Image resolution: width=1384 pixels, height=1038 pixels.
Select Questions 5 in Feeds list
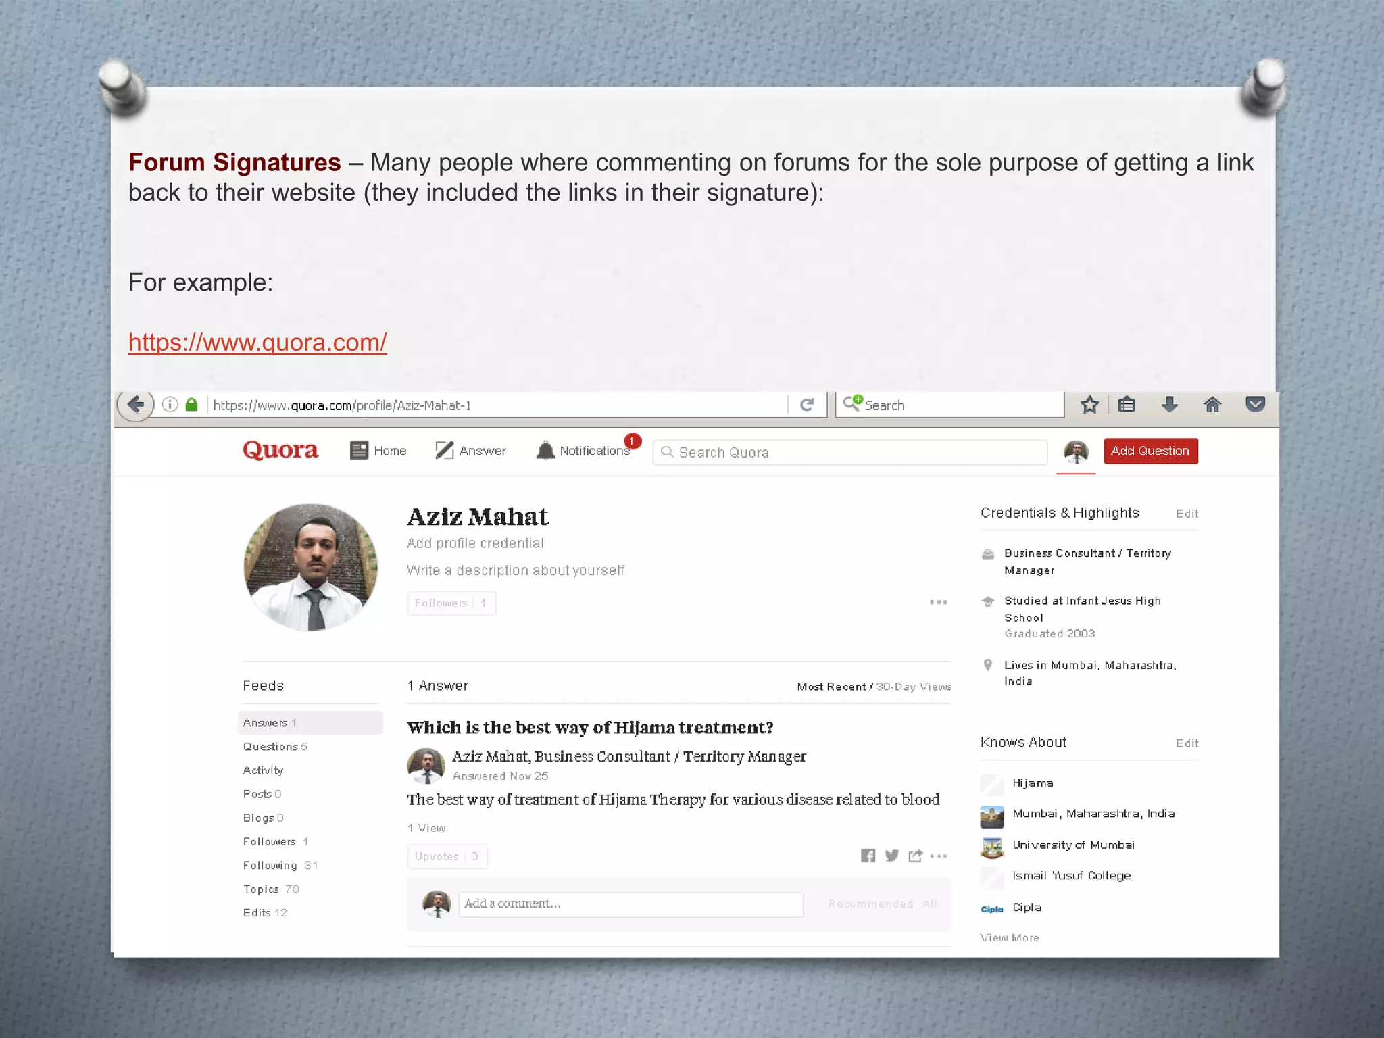(x=275, y=747)
